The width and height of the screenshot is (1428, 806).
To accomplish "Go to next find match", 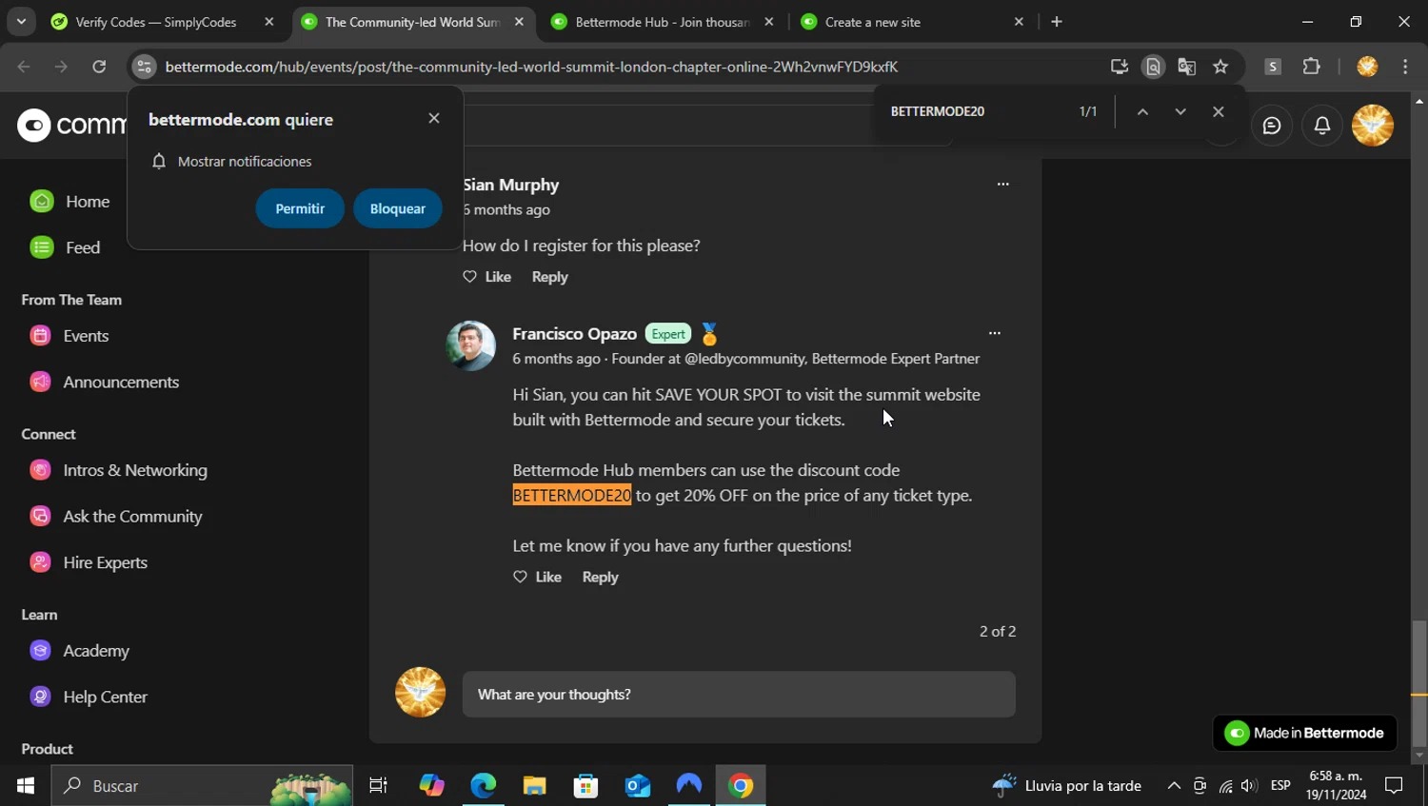I will [x=1180, y=111].
